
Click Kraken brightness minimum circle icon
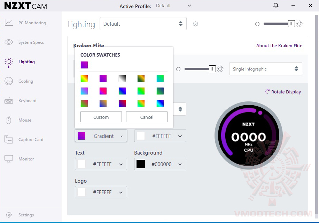[178, 69]
